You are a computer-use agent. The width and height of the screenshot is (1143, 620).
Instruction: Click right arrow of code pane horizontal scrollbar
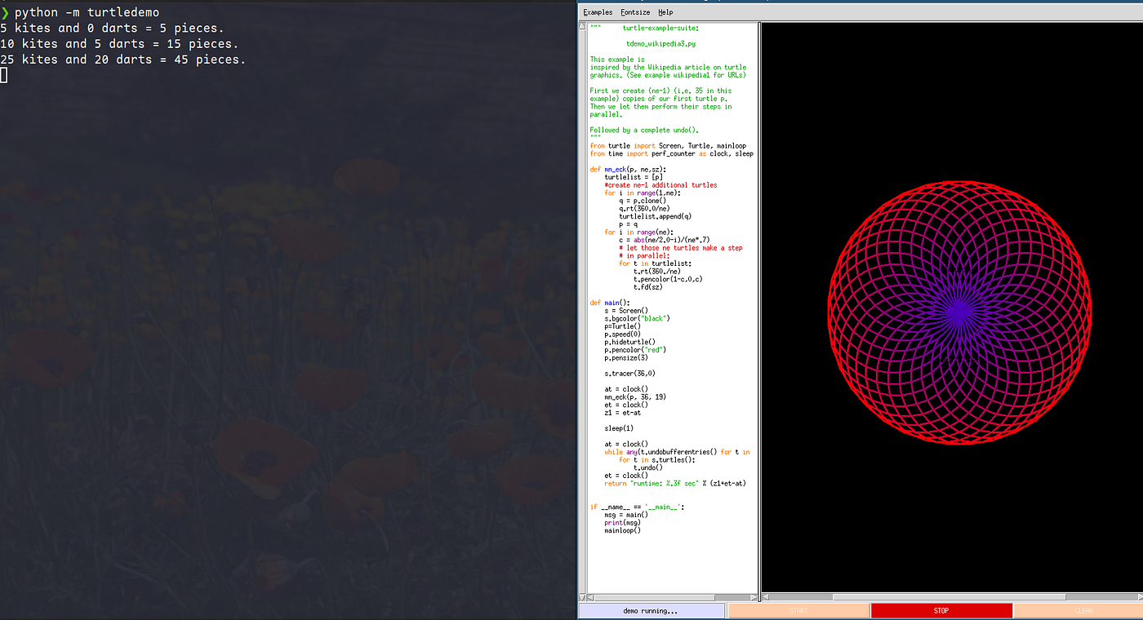[x=754, y=597]
